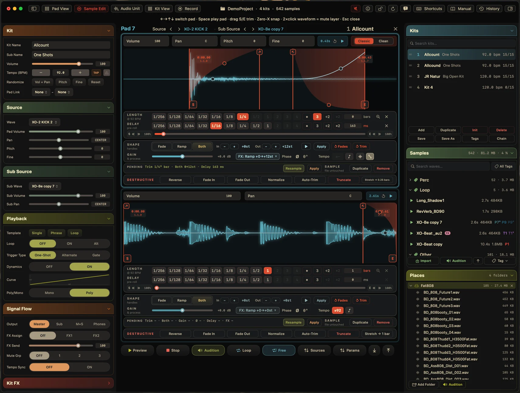Adjust the Kit Volume slider
Image resolution: width=520 pixels, height=393 pixels.
(x=62, y=64)
